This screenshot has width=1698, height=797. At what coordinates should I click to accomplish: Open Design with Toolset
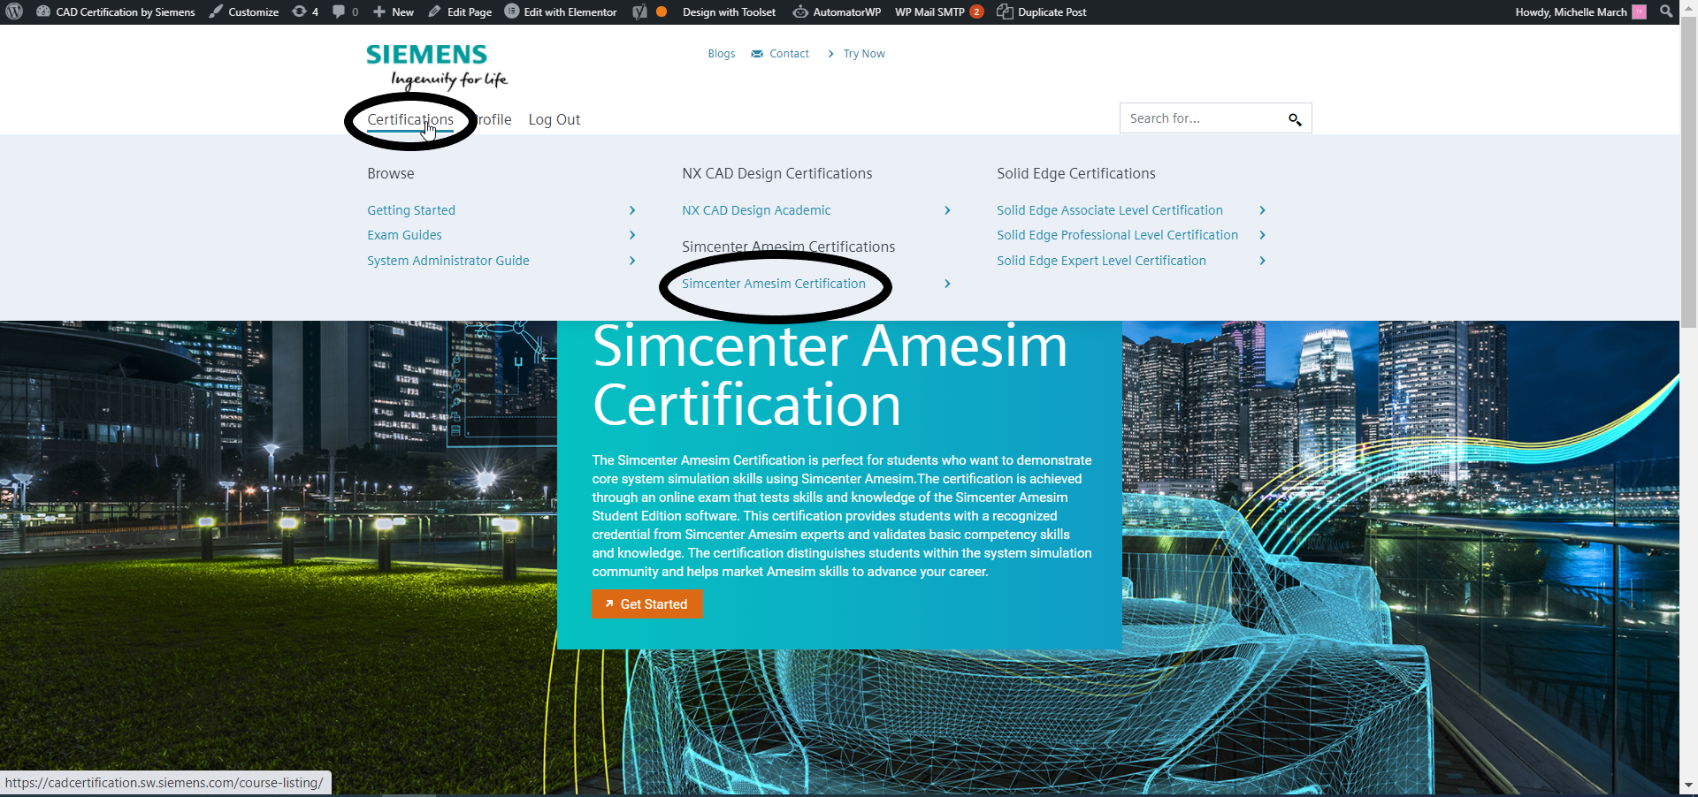(729, 11)
